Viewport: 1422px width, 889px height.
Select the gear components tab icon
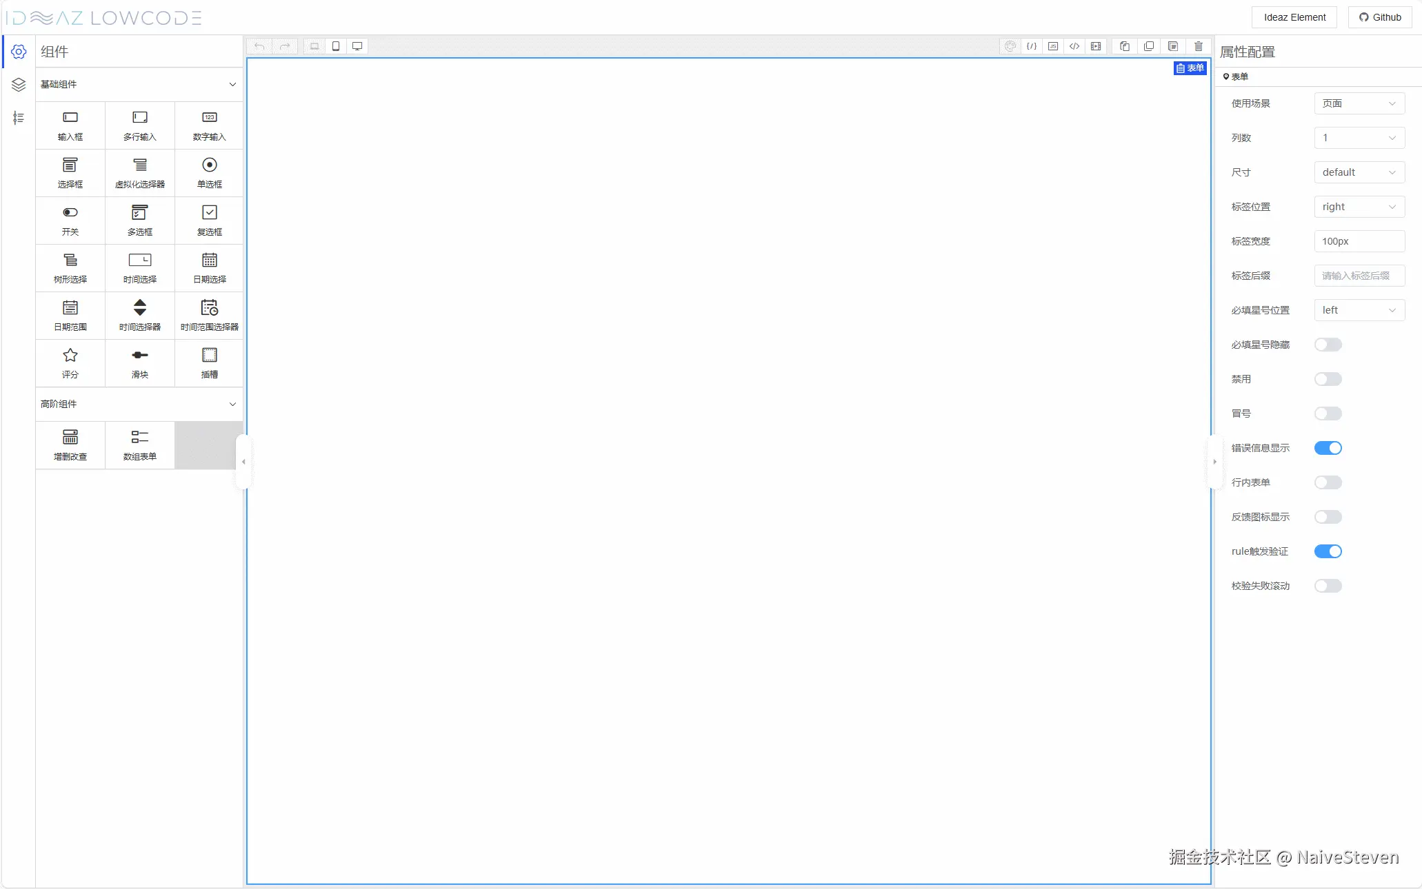(19, 52)
